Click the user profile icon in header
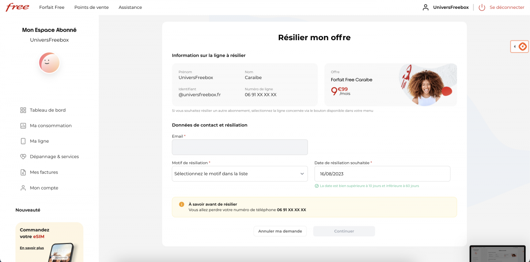The width and height of the screenshot is (530, 262). click(425, 8)
